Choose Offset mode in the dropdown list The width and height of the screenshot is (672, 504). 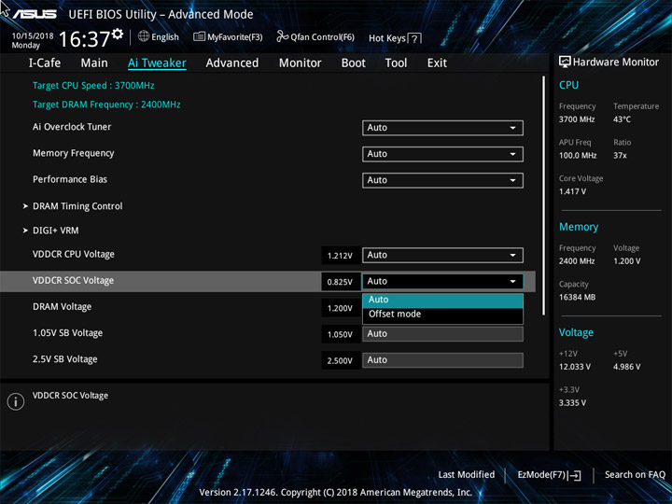(x=442, y=315)
